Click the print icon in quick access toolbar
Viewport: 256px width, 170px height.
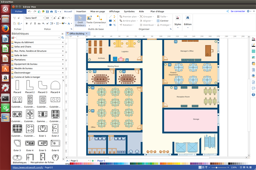(x=51, y=11)
